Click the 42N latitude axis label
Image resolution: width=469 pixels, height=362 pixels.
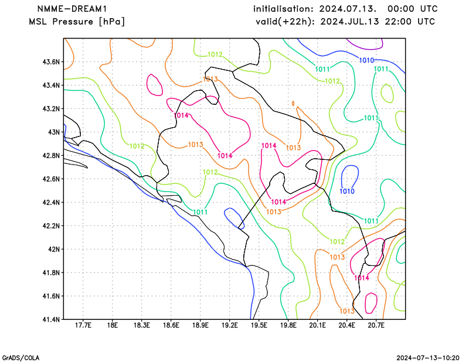54,250
